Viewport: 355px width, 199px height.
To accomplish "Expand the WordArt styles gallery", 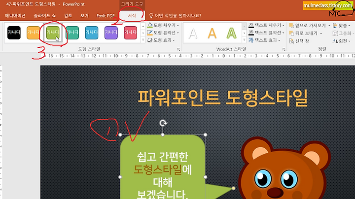I will coord(244,40).
